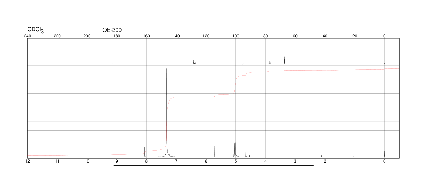Click the tall aromatic proton peak near 7.3 ppm

click(x=167, y=113)
